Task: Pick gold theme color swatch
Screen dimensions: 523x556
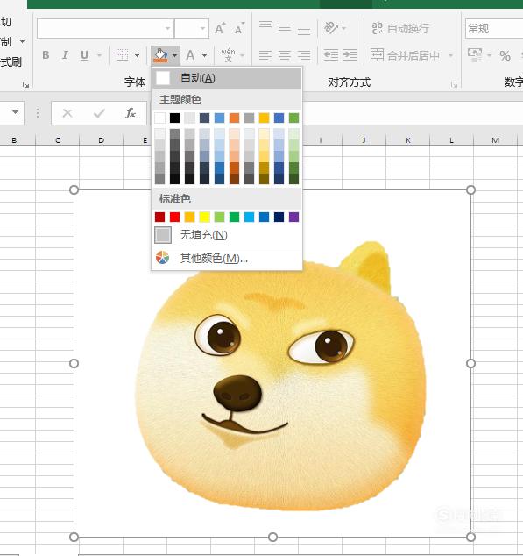Action: pos(264,118)
